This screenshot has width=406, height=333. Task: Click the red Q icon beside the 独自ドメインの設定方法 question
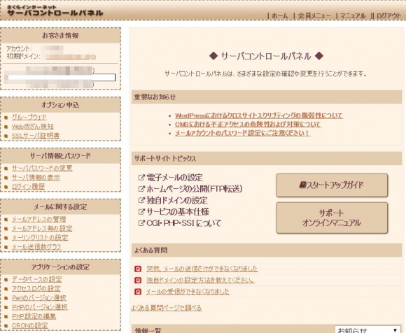(x=138, y=281)
